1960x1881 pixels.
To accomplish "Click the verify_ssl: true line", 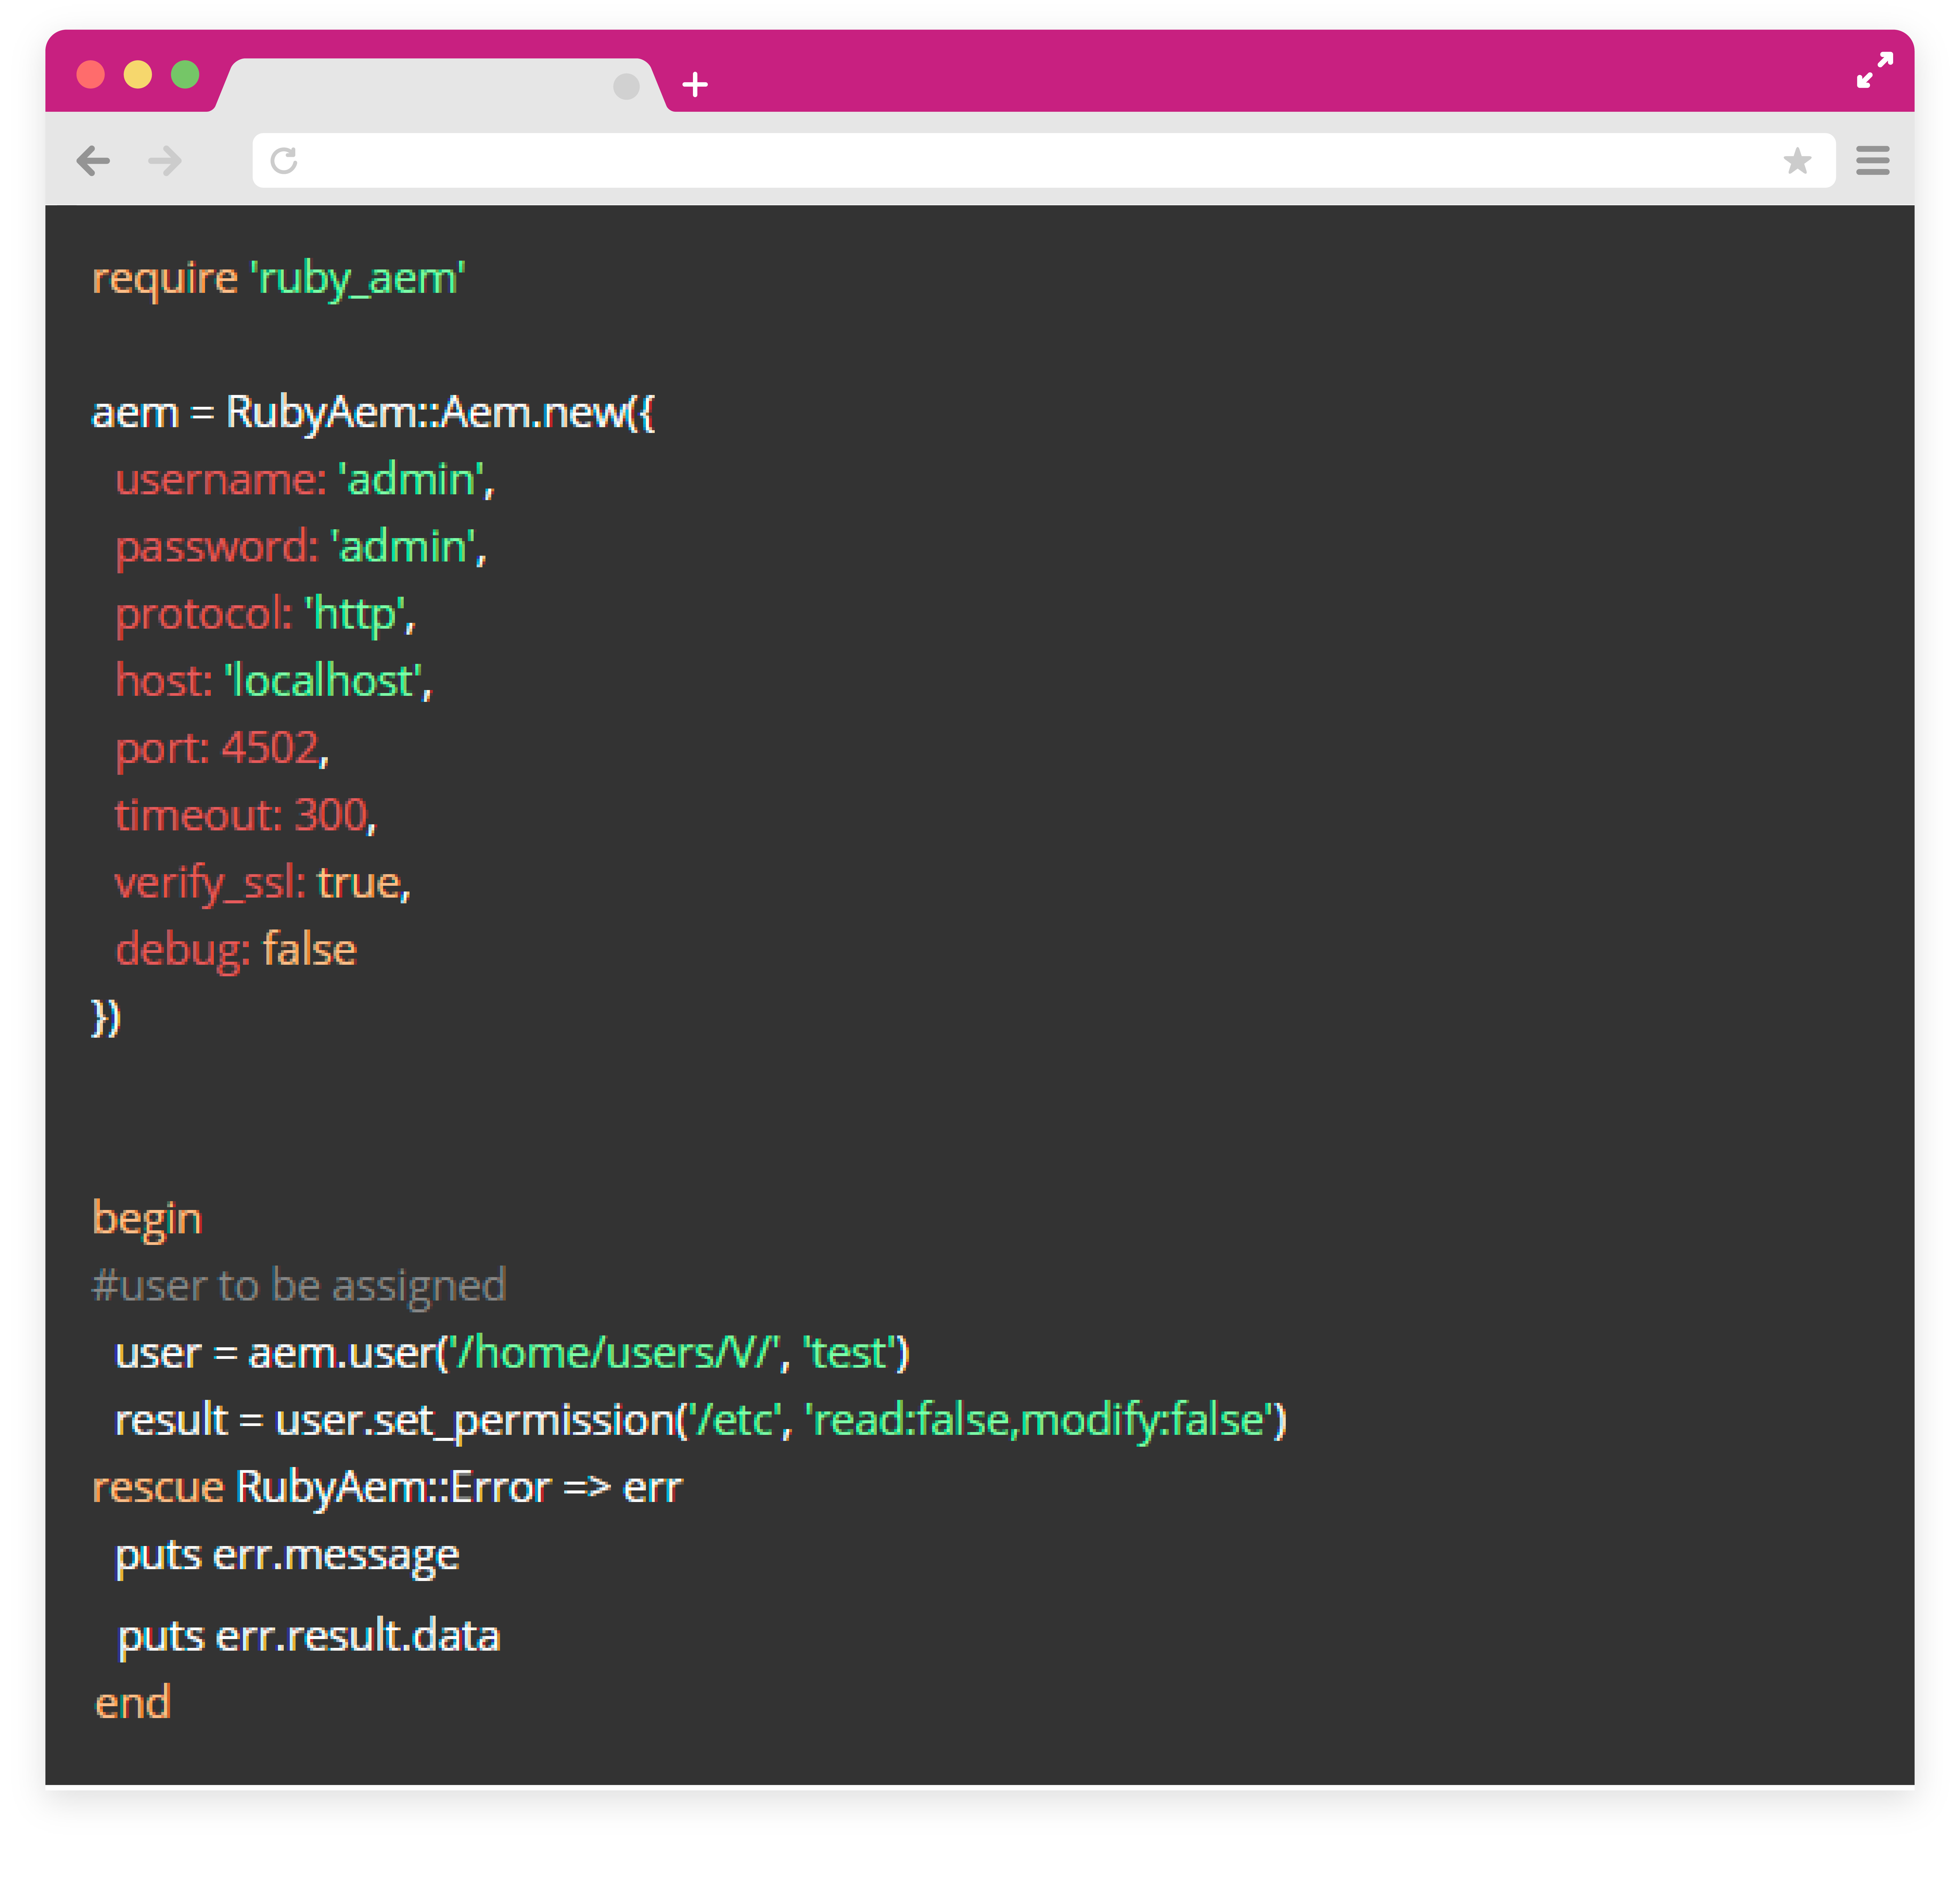I will (x=262, y=883).
